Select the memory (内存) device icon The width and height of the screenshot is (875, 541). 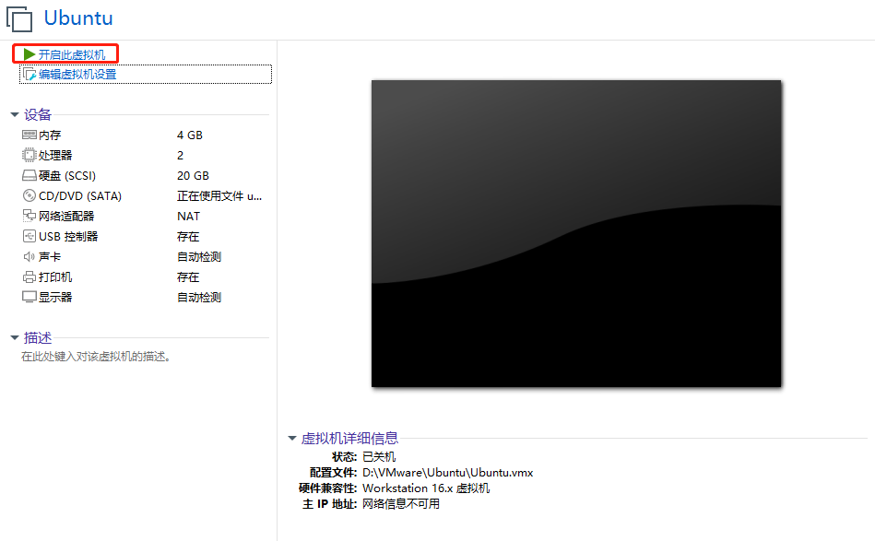(x=29, y=135)
